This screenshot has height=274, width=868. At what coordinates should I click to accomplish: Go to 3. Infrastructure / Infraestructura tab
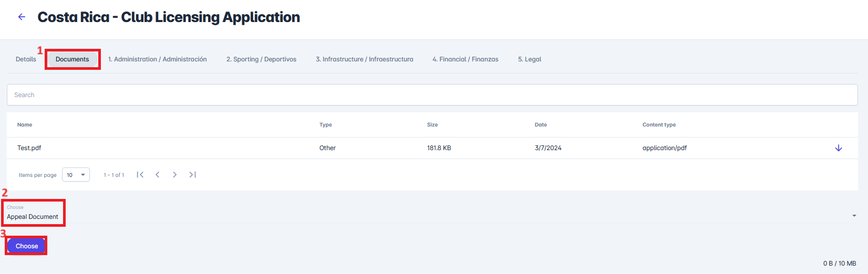pos(364,59)
